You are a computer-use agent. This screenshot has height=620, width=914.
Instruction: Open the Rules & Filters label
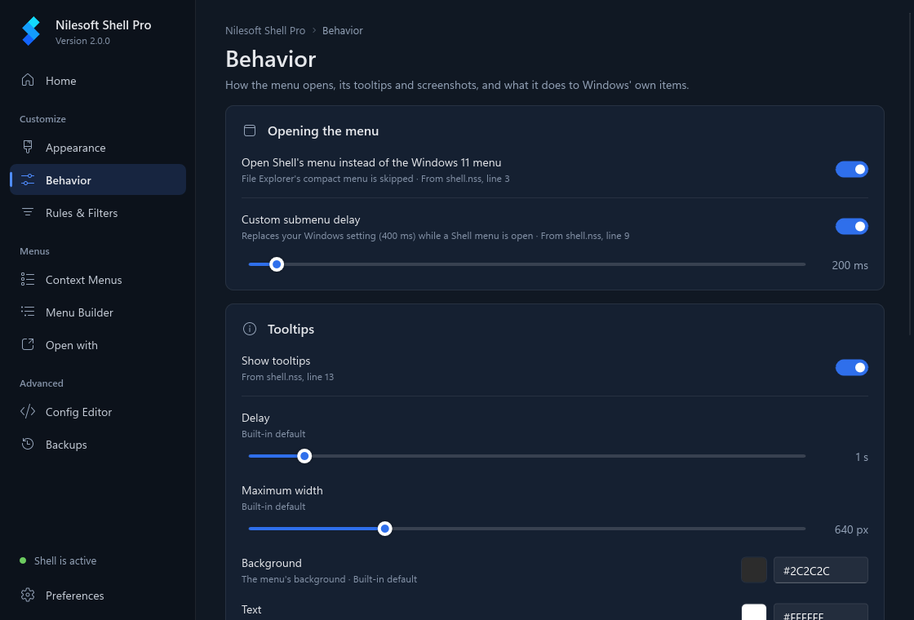pos(82,213)
